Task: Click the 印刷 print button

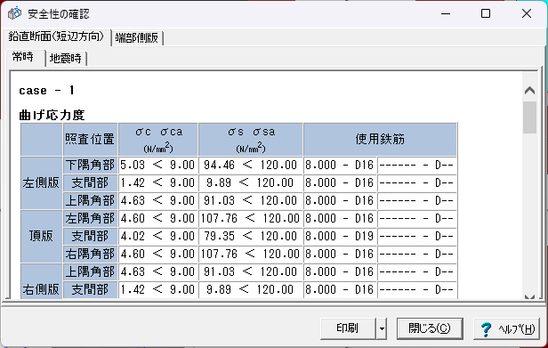Action: (x=348, y=328)
